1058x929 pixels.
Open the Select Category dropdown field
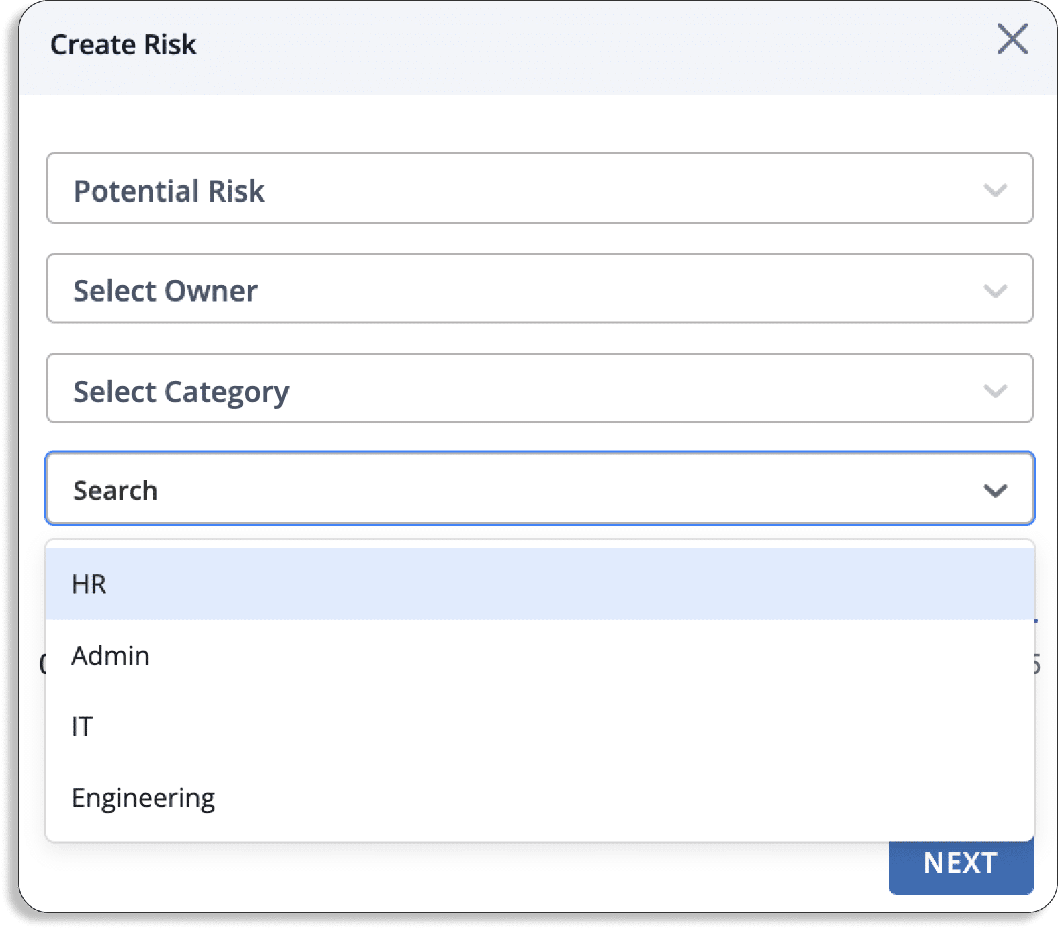tap(539, 388)
